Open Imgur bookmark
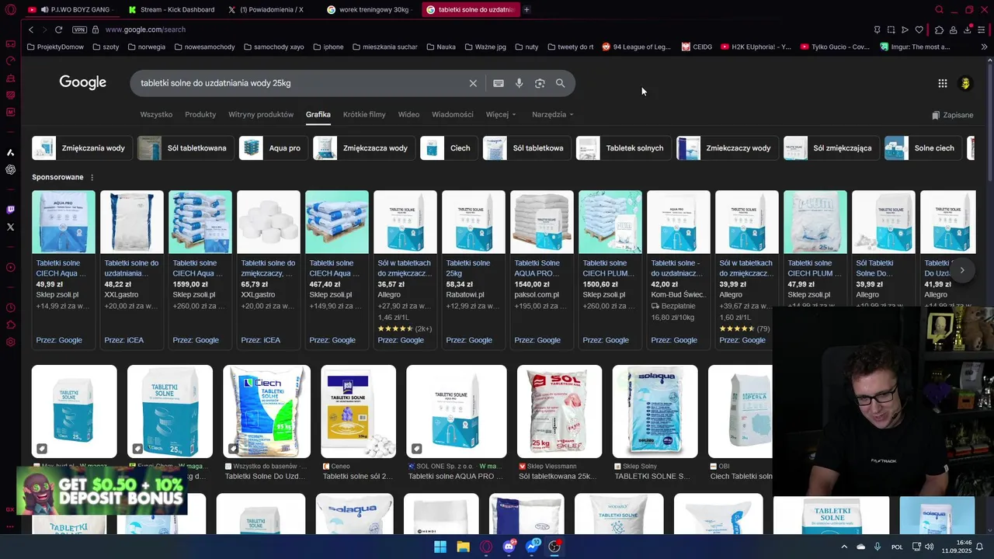The width and height of the screenshot is (994, 559). (915, 47)
